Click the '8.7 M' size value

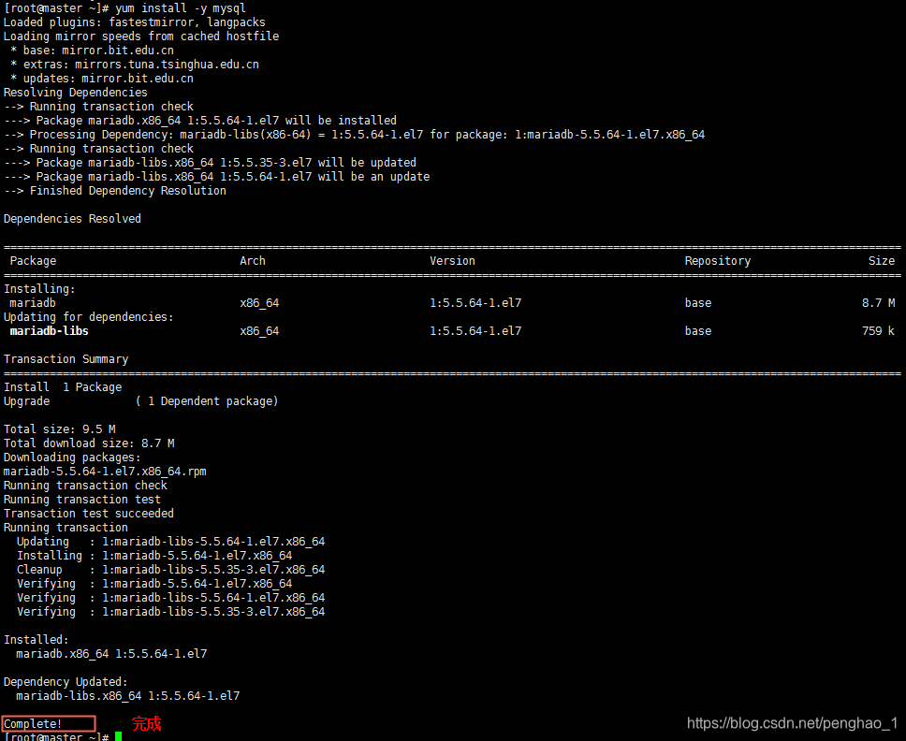[x=878, y=303]
